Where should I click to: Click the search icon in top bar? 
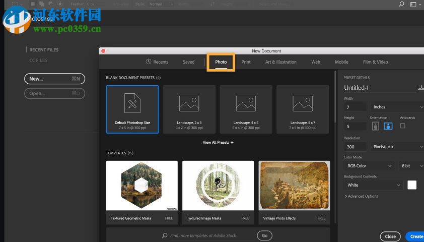(401, 4)
